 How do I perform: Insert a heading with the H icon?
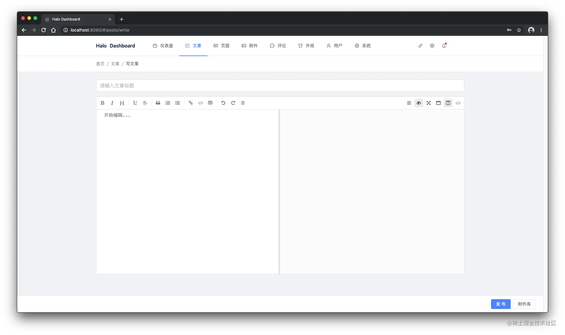[122, 103]
